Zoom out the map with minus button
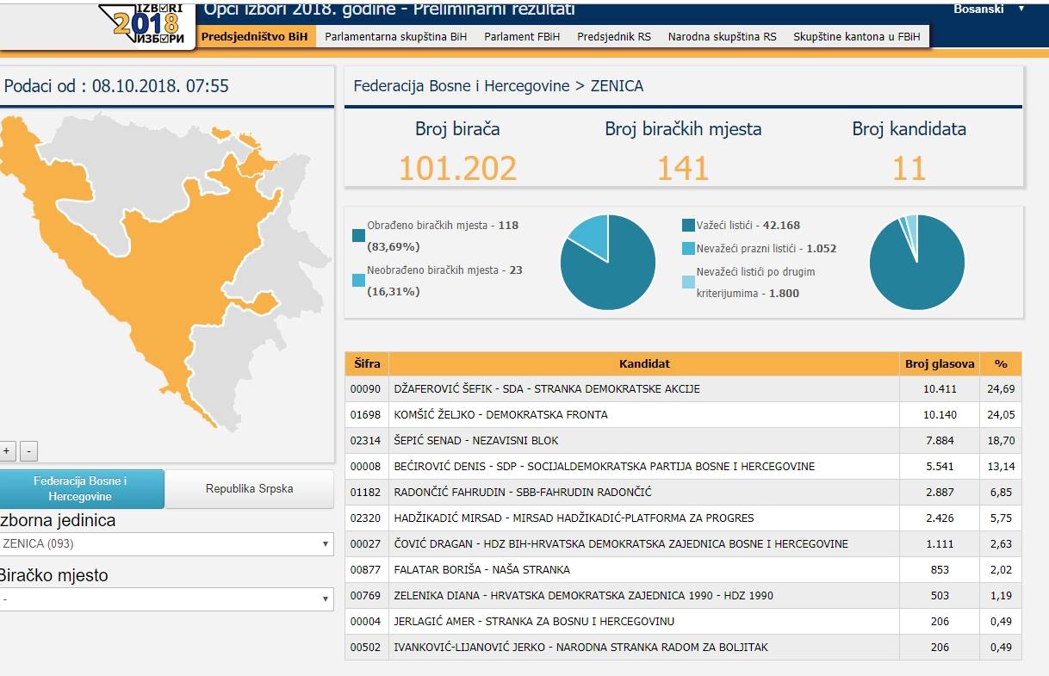The height and width of the screenshot is (676, 1049). [x=28, y=450]
